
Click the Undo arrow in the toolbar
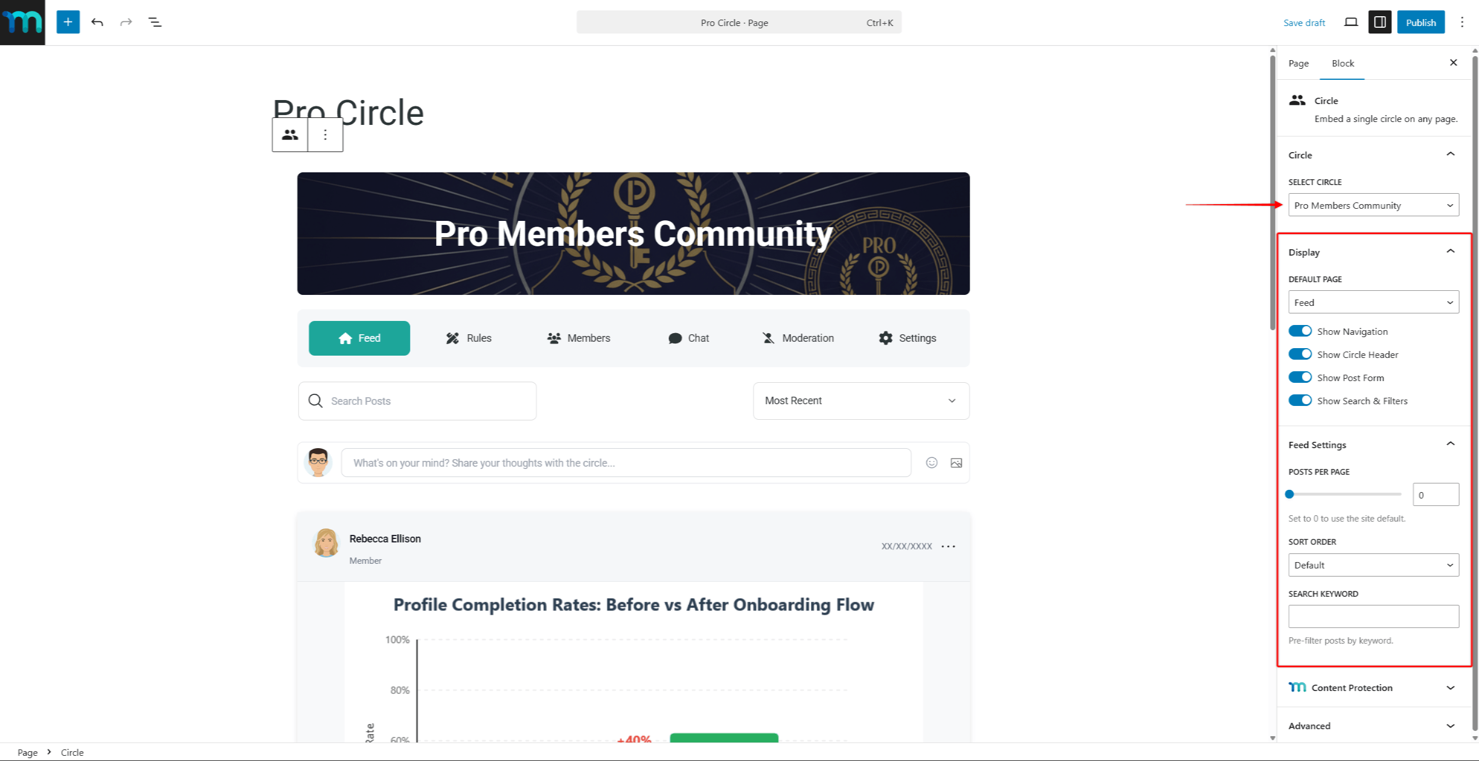click(x=97, y=22)
